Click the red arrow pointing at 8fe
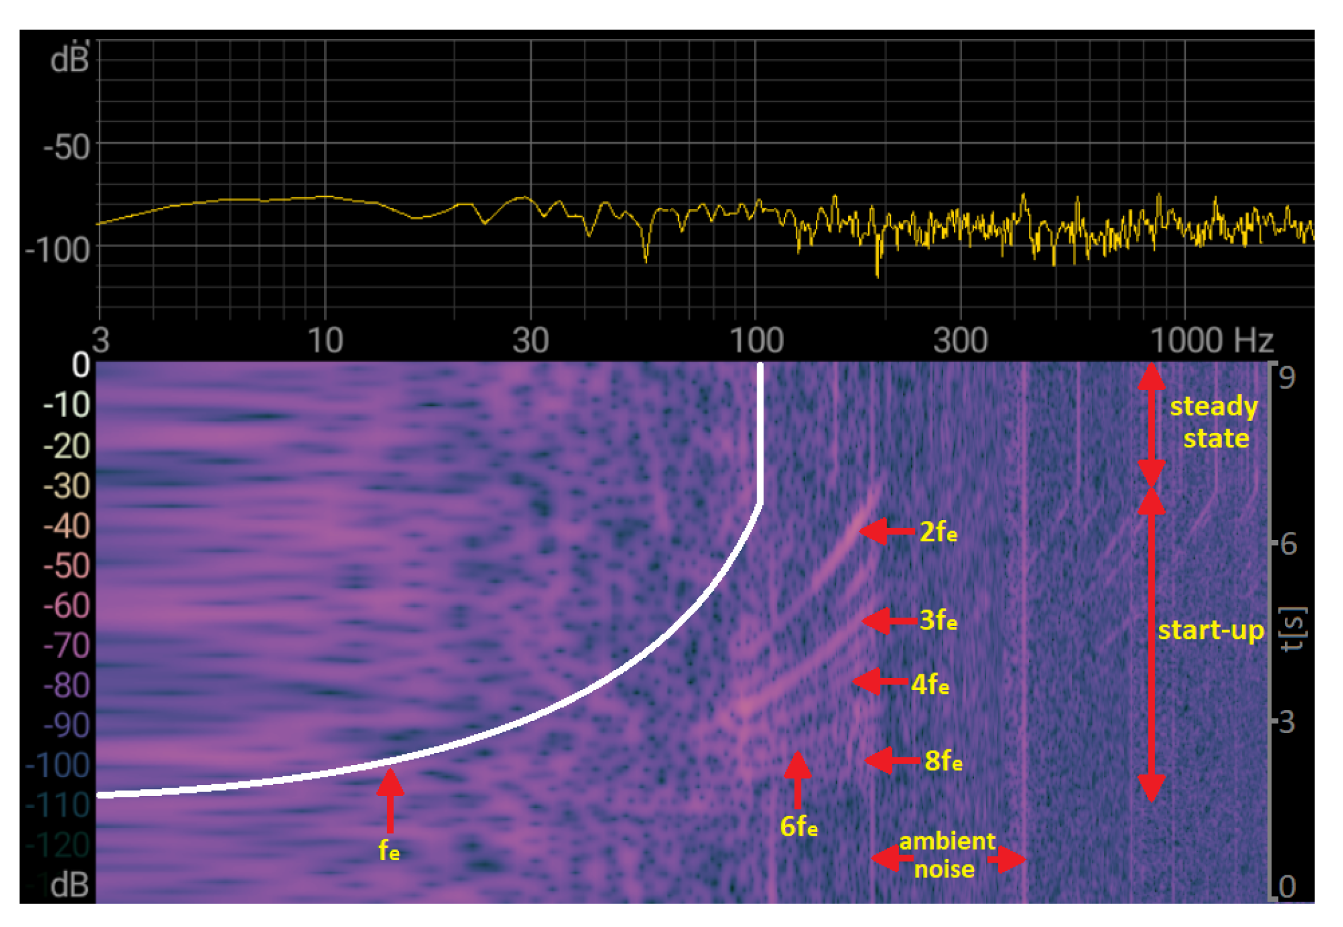1343x927 pixels. point(892,760)
